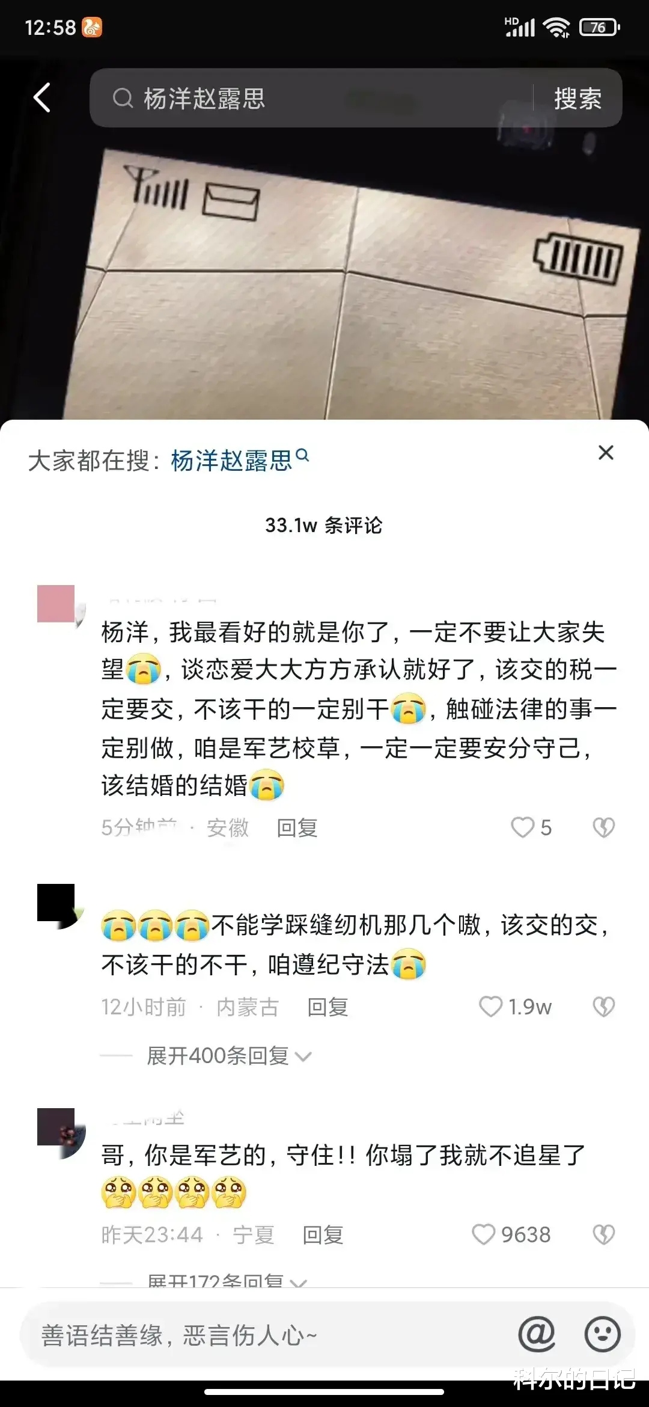
Task: Open the emoji picker icon
Action: tap(602, 1335)
